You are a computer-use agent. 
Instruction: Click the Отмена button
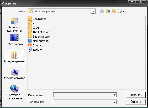[x=136, y=102]
